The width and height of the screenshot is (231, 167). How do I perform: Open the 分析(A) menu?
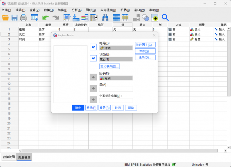[76, 10]
